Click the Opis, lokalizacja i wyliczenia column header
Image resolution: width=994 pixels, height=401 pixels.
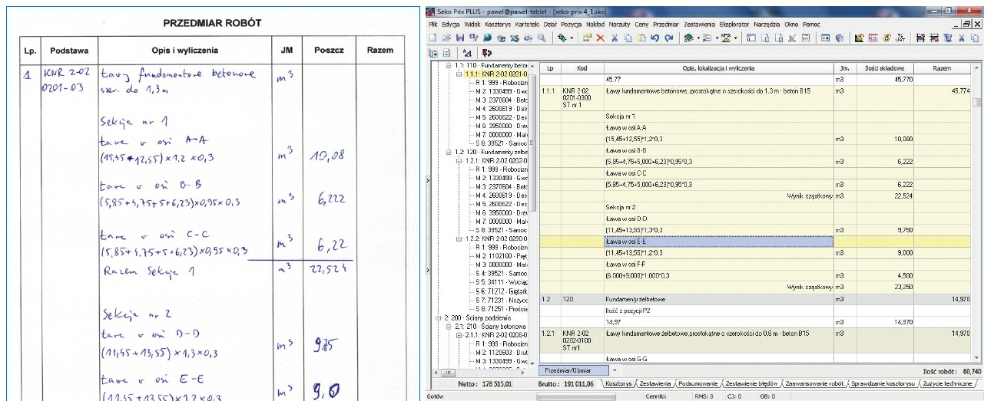[717, 68]
